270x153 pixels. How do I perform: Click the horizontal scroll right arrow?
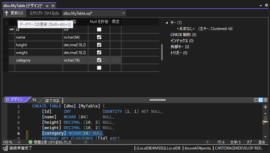pyautogui.click(x=207, y=142)
